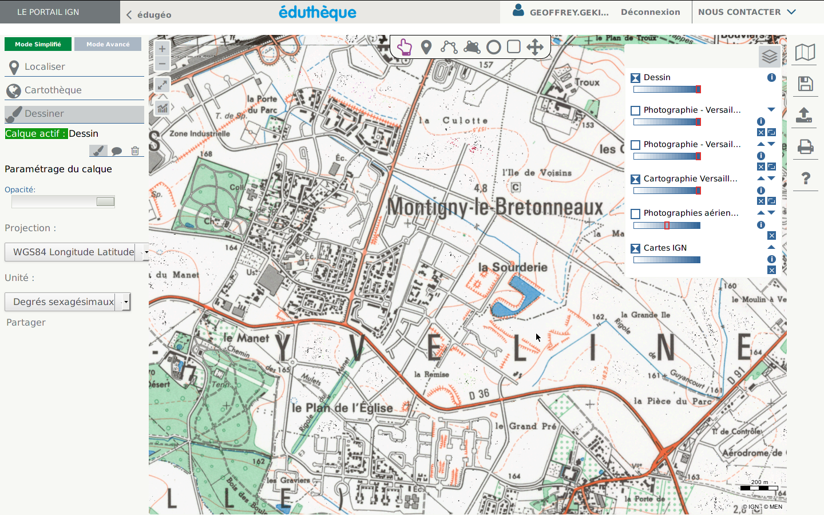Enable the Photographies aériennes layer
Viewport: 824px width, 515px height.
(635, 214)
